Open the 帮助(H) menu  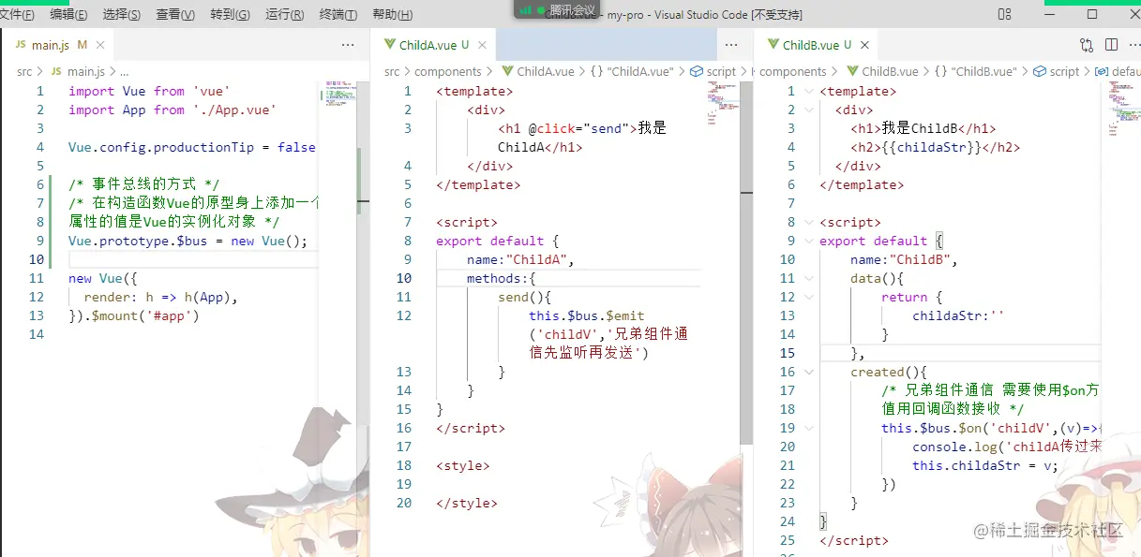pos(392,14)
